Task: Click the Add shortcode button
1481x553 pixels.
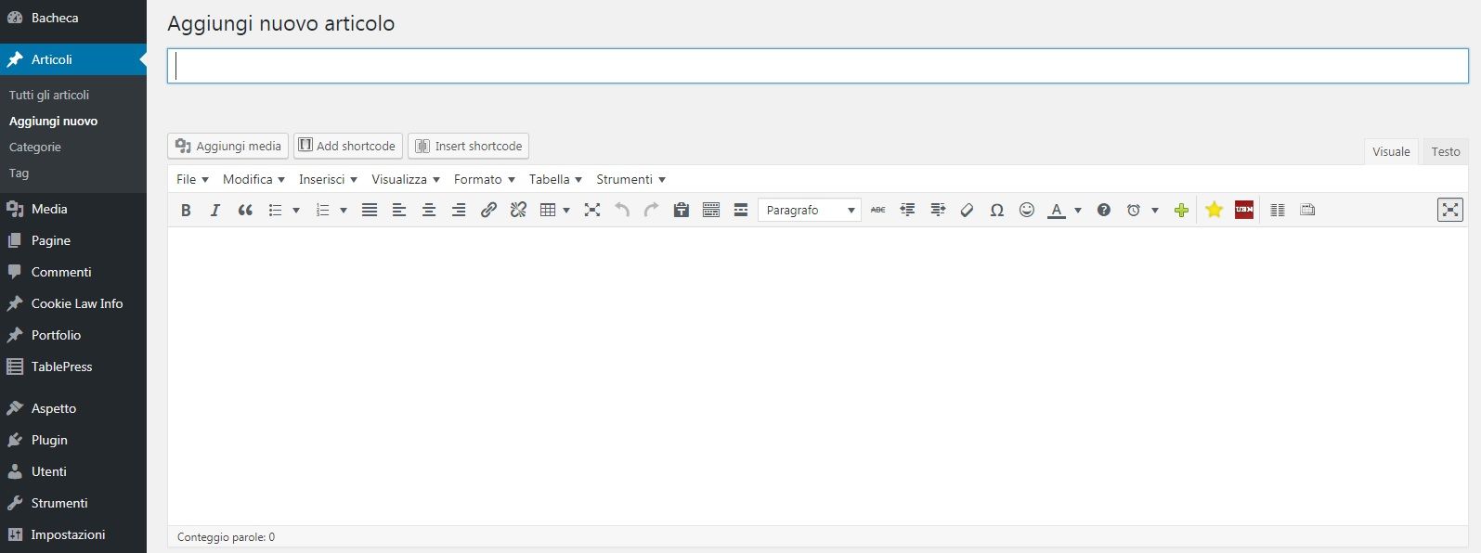Action: [348, 146]
